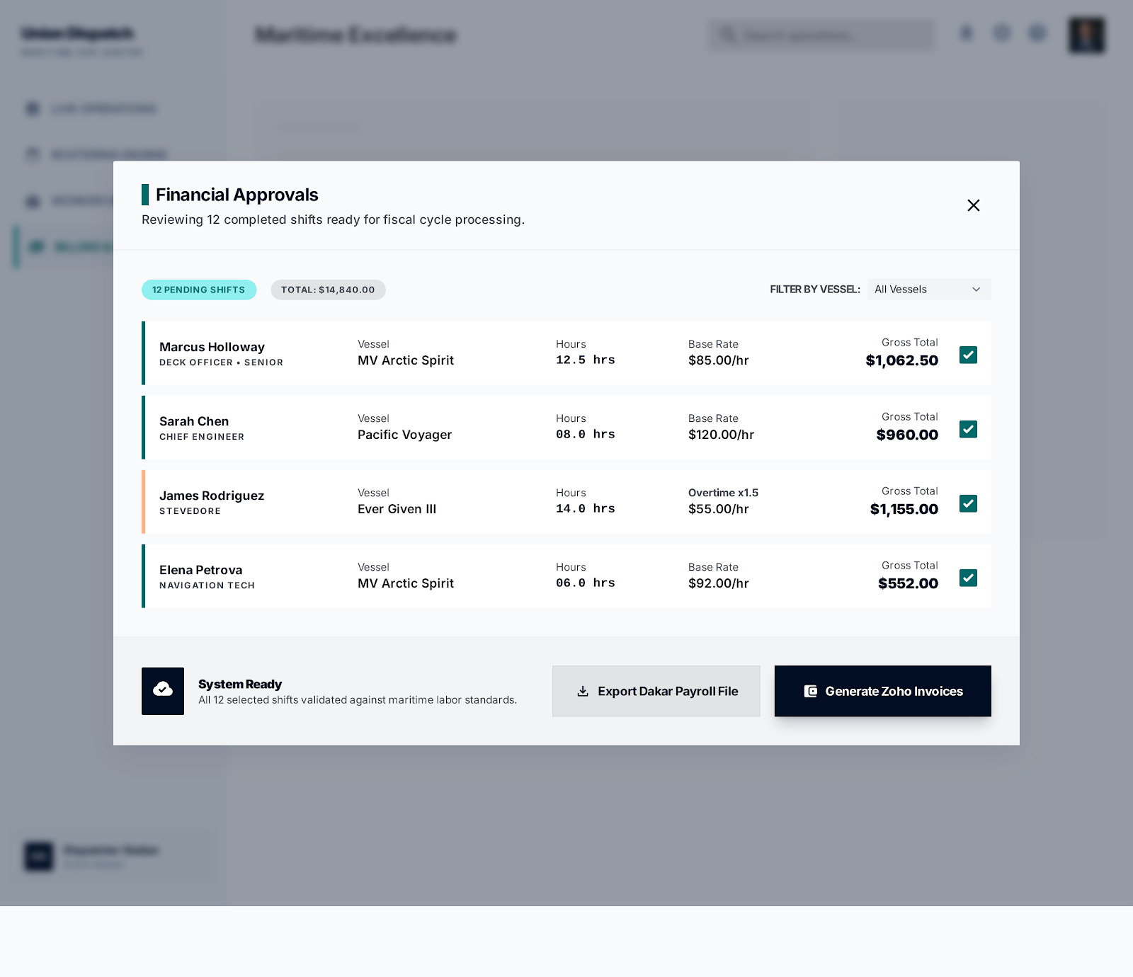Deselect Elena Petrova's shift approval

click(x=968, y=578)
